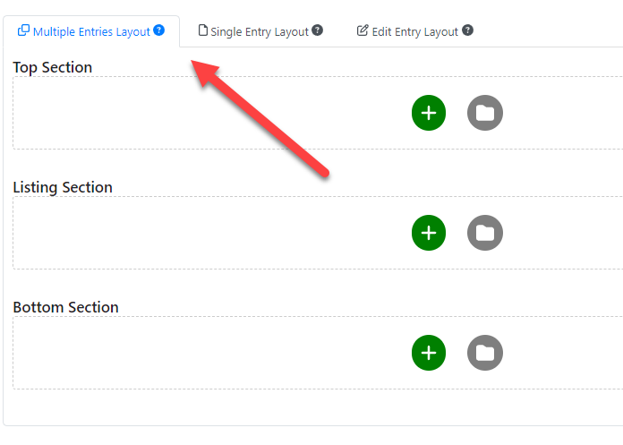The width and height of the screenshot is (623, 445).
Task: Click help icon beside Multiple Entries Layout
Action: coord(159,30)
